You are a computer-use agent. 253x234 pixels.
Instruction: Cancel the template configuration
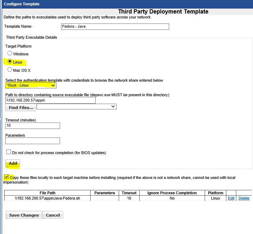click(53, 215)
